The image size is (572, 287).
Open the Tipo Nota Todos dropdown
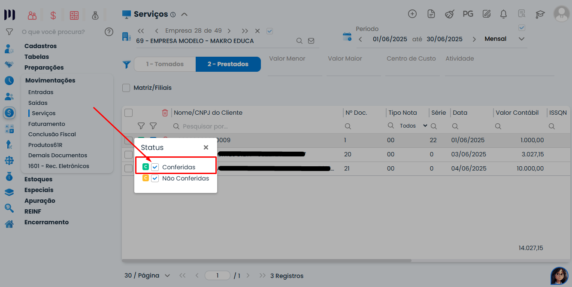413,126
